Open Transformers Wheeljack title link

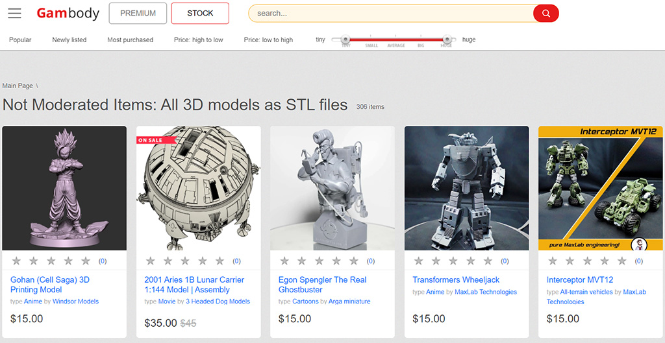[x=456, y=280]
